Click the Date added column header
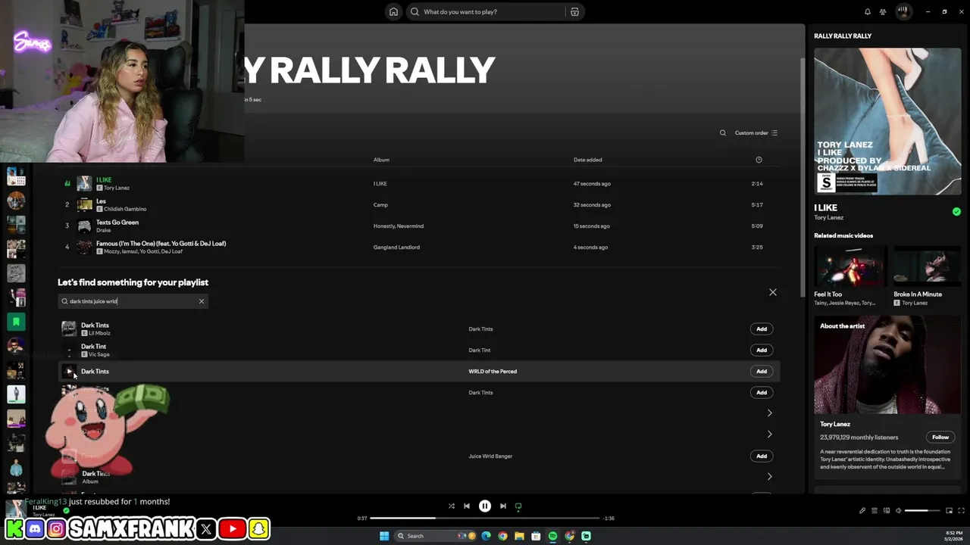 coord(588,160)
